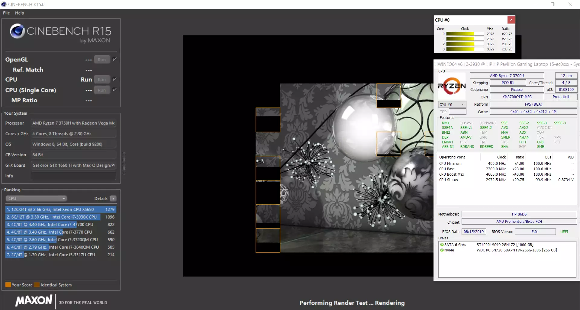
Task: Open the Help menu
Action: [x=20, y=13]
